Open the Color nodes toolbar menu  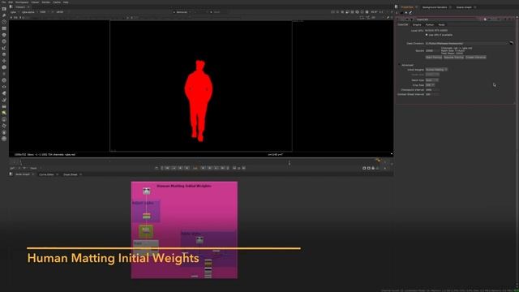point(4,35)
